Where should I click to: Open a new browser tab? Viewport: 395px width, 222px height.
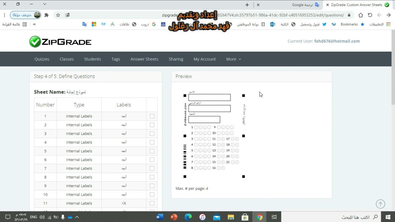click(247, 5)
